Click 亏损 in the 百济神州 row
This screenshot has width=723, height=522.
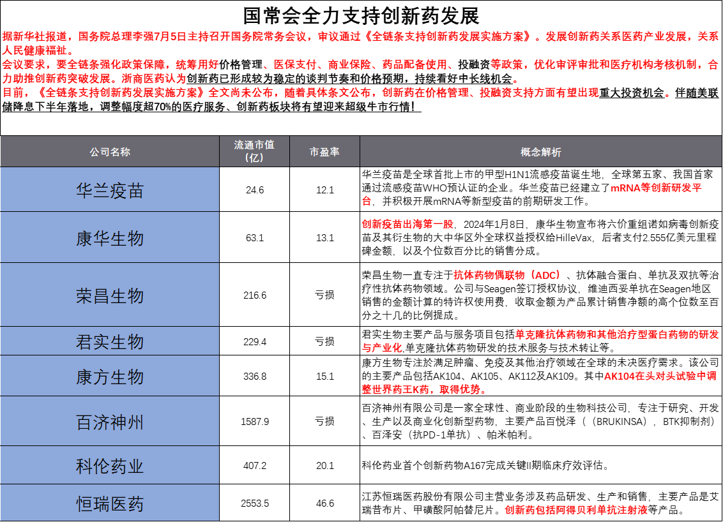coord(324,422)
